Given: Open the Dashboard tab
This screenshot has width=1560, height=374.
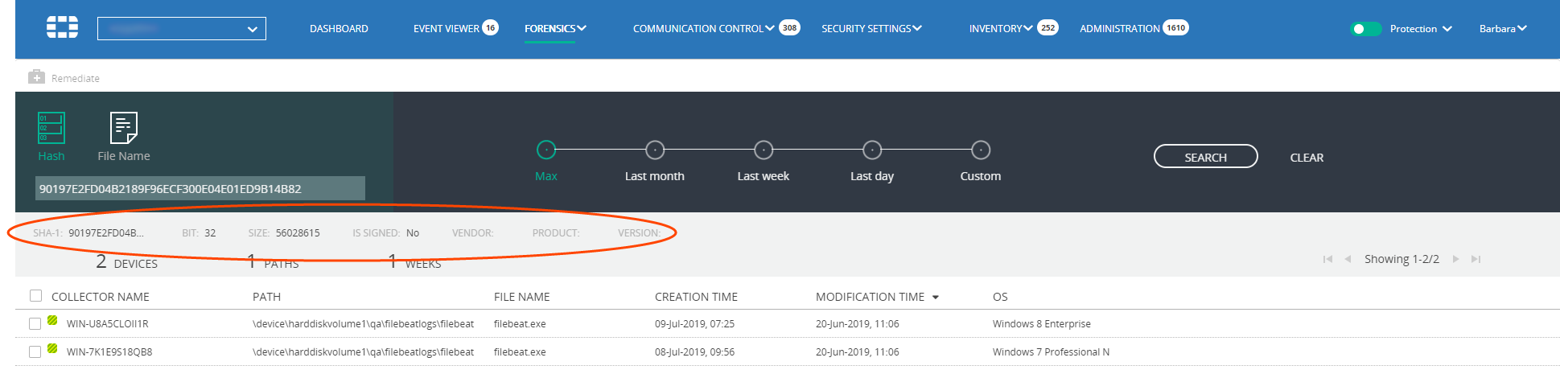Looking at the screenshot, I should coord(339,29).
